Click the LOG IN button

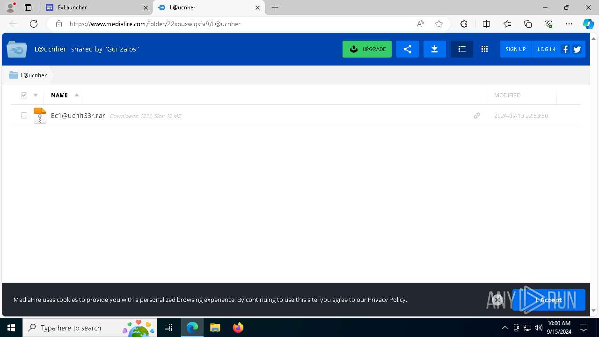(546, 49)
